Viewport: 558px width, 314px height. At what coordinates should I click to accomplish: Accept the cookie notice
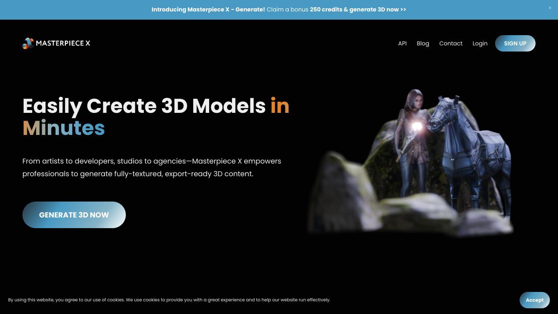coord(534,300)
